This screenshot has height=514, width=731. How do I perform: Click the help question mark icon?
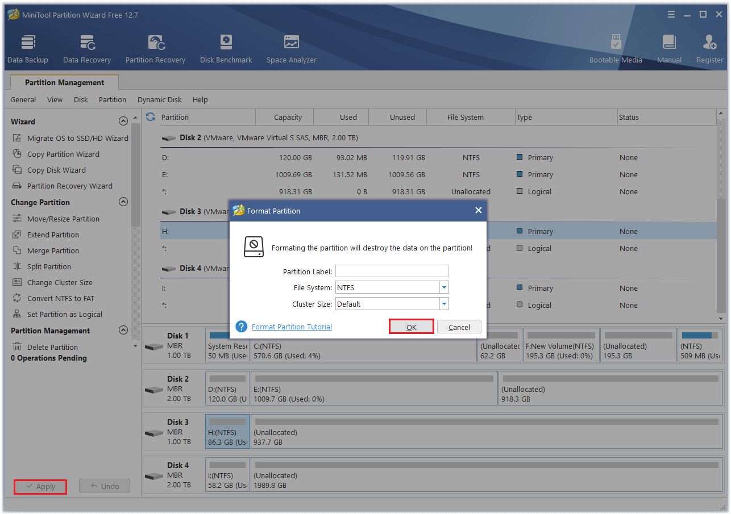(242, 327)
